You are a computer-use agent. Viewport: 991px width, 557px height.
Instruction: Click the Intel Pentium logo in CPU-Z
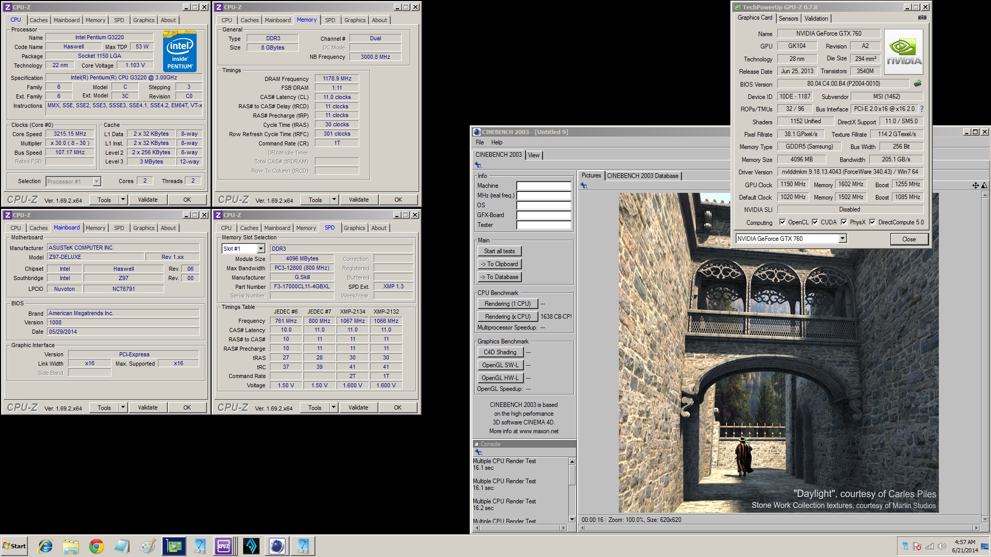[x=180, y=51]
